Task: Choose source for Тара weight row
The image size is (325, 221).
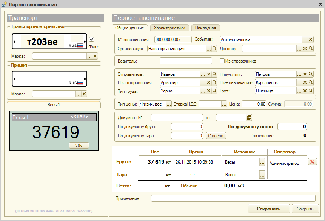Action: click(262, 175)
